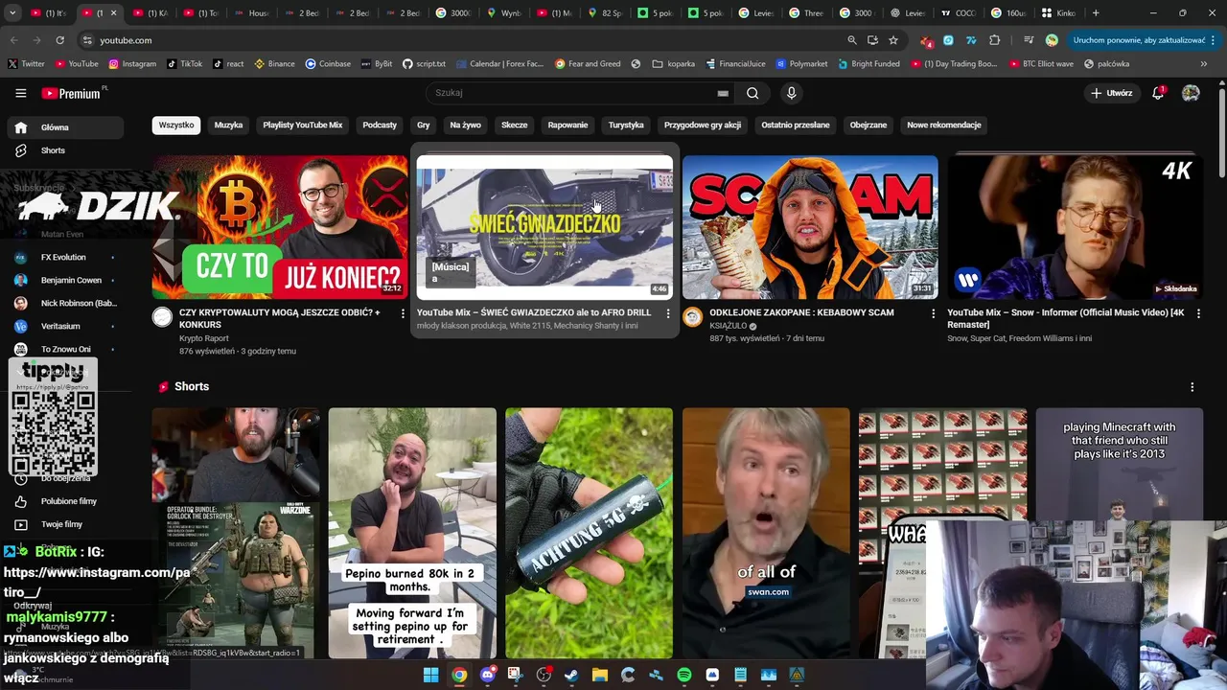
Task: Select the Gry filter chip
Action: [423, 125]
